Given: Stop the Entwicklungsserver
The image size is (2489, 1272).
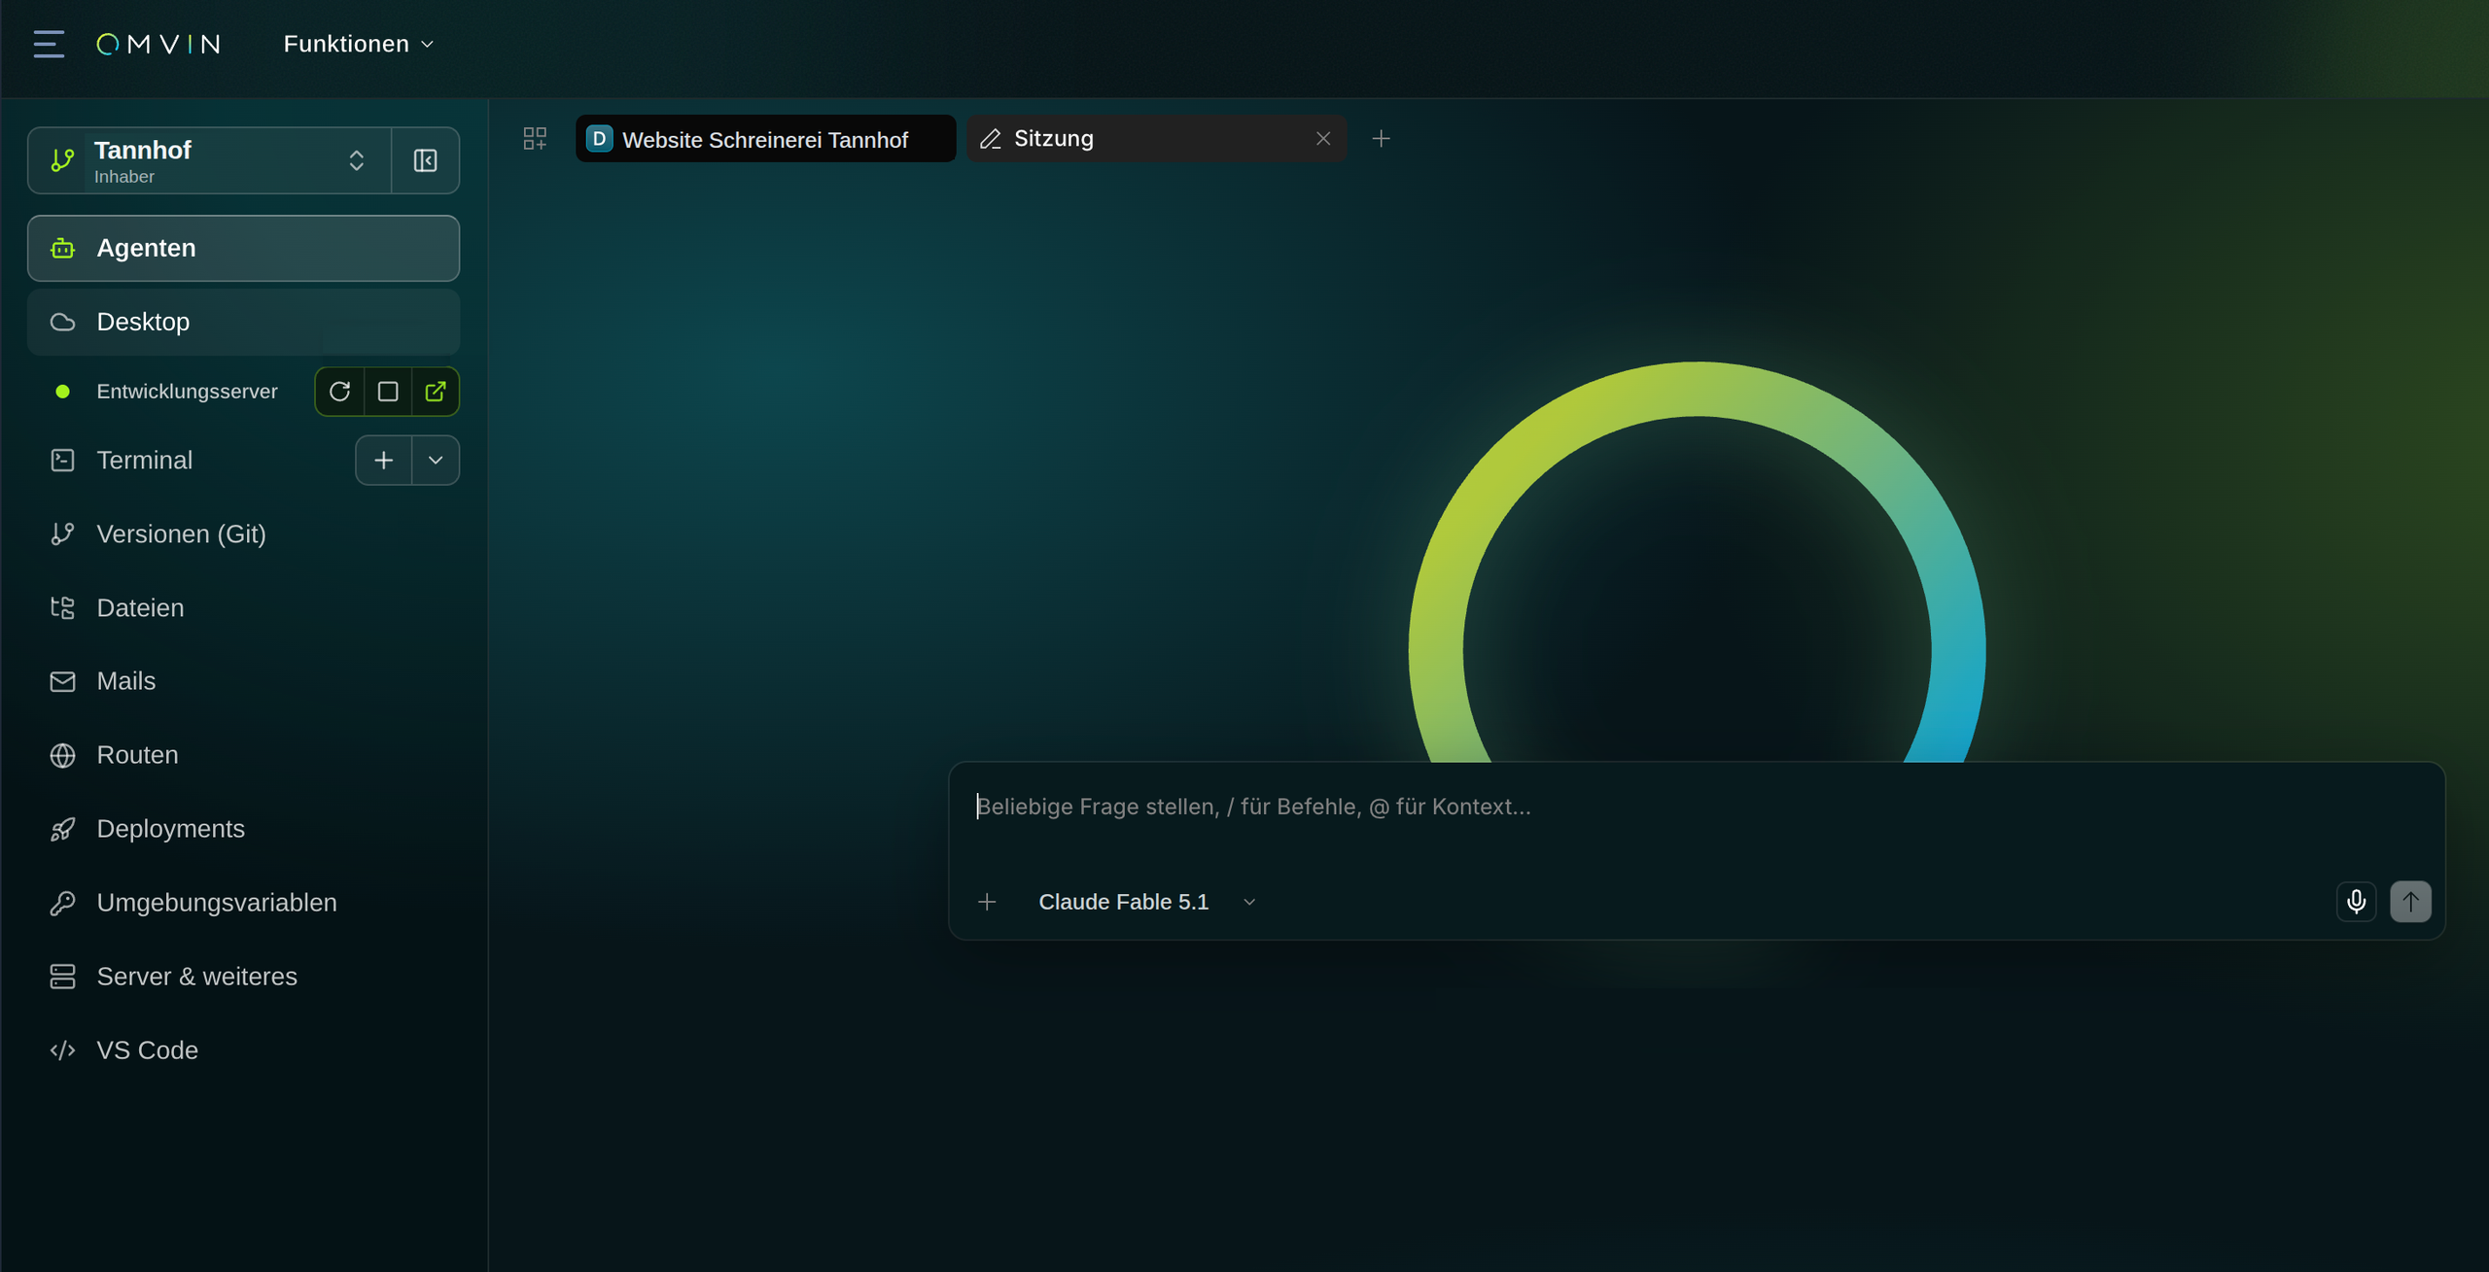Looking at the screenshot, I should [x=388, y=392].
